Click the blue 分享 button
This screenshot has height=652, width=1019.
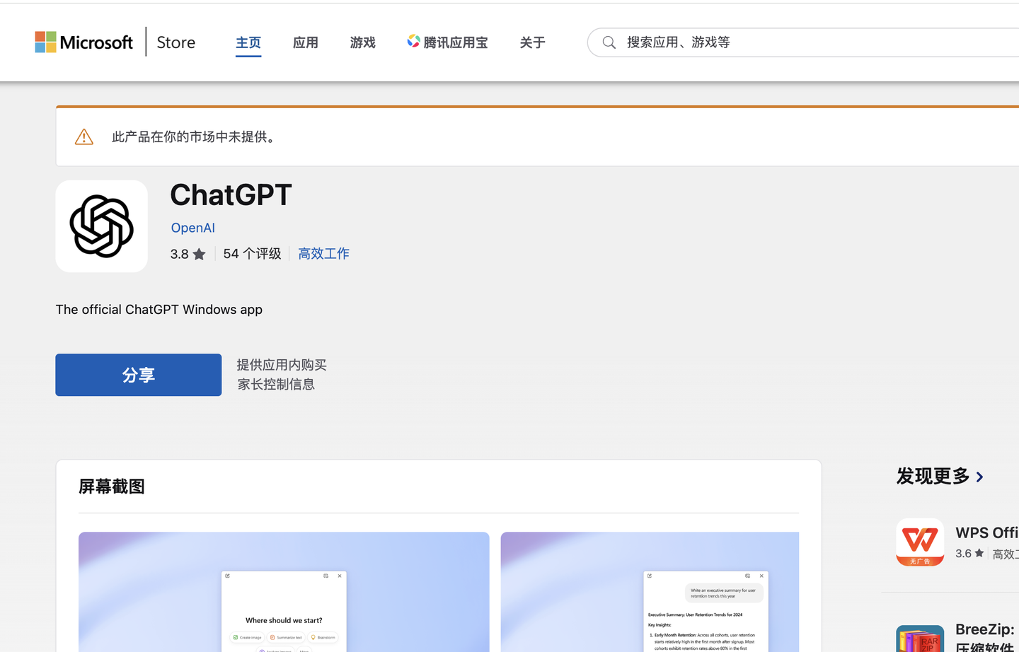tap(138, 375)
